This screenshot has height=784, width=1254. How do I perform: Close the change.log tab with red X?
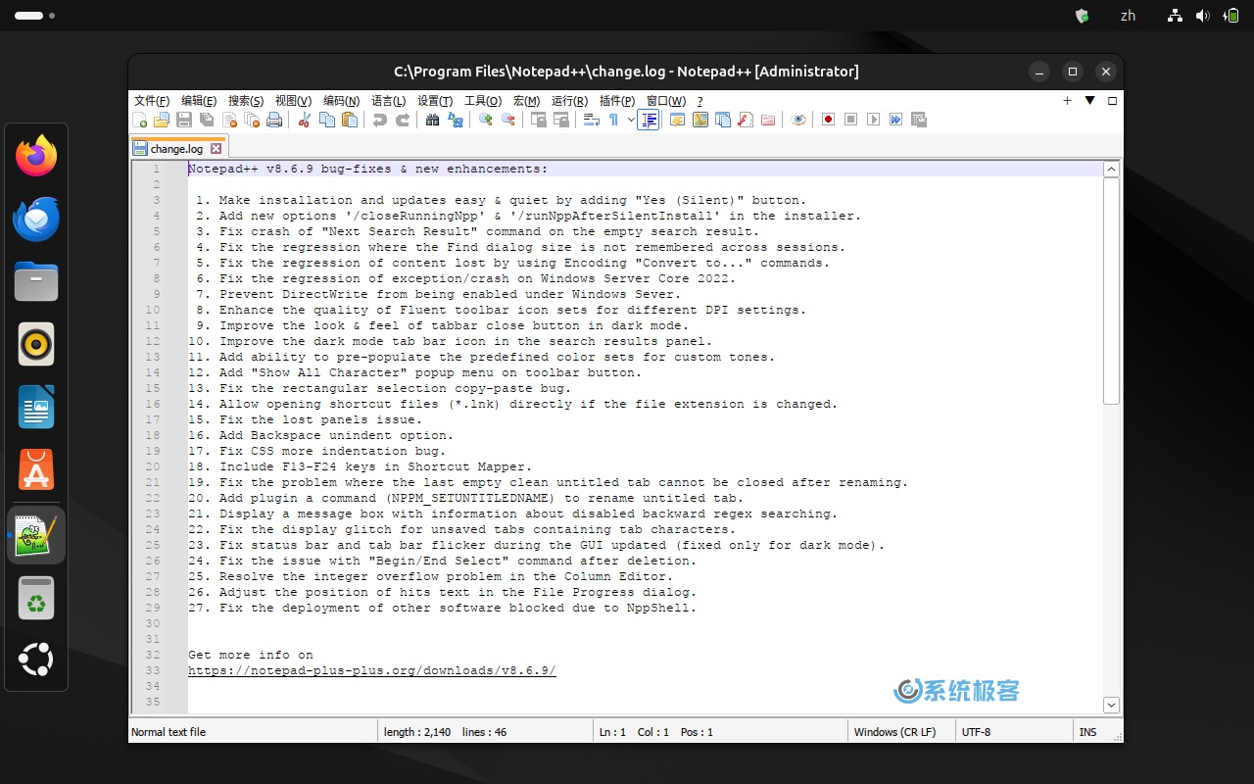pos(217,149)
